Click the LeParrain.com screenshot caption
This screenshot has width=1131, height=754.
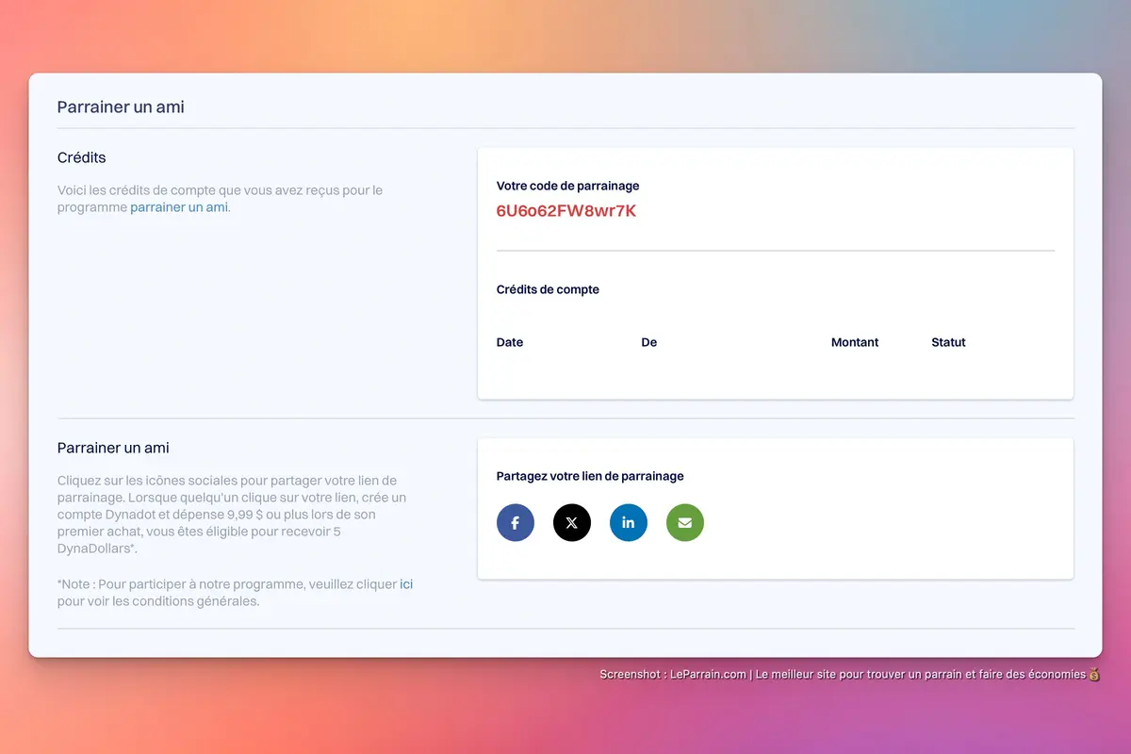850,675
